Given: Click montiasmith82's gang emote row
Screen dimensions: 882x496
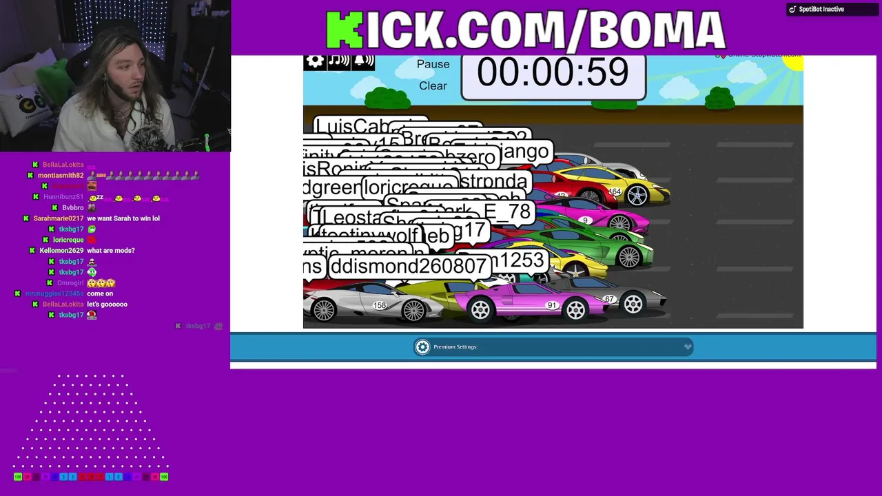Looking at the screenshot, I should pos(143,176).
